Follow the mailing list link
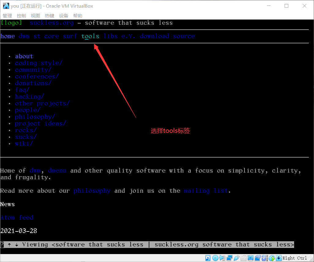 (x=206, y=191)
